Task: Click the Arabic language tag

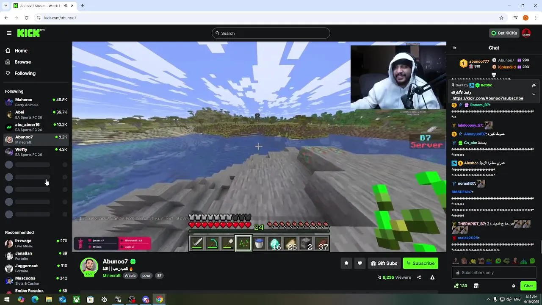Action: pyautogui.click(x=130, y=275)
